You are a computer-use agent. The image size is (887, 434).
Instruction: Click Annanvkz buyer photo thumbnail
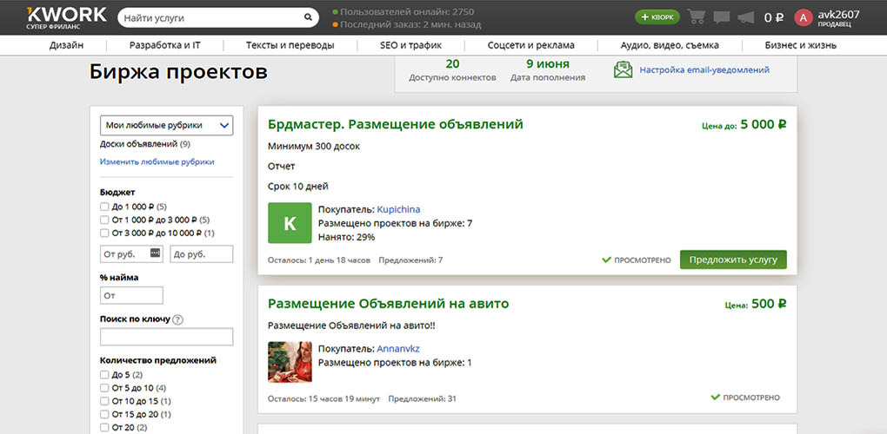(x=290, y=362)
